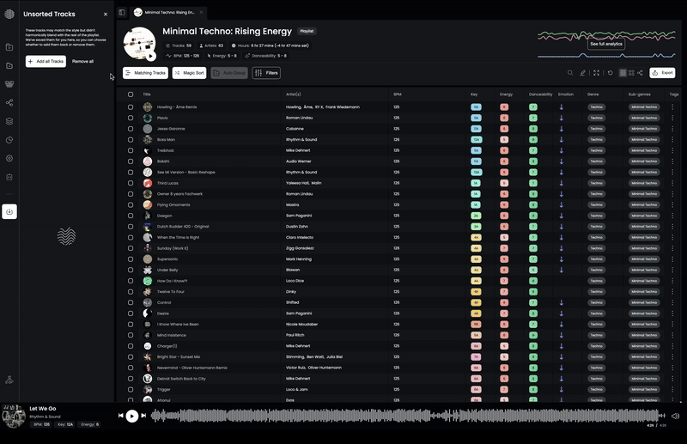Click Remove all in Unsorted Tracks
687x444 pixels.
click(82, 61)
